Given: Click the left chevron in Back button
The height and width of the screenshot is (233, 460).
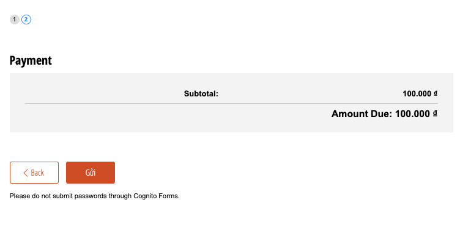Looking at the screenshot, I should pos(26,173).
